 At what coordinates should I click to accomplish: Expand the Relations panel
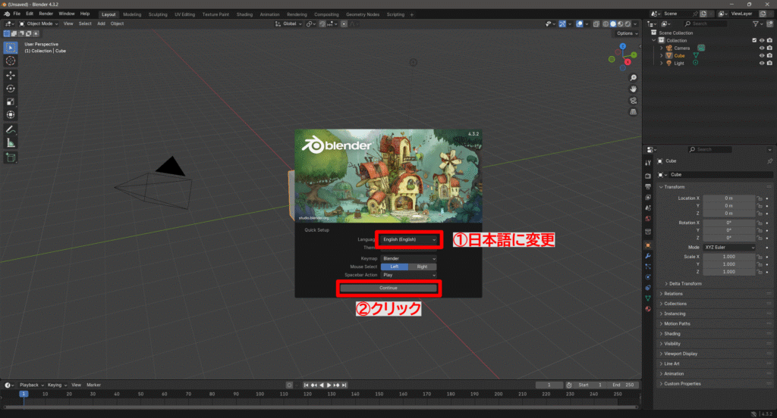(x=673, y=294)
